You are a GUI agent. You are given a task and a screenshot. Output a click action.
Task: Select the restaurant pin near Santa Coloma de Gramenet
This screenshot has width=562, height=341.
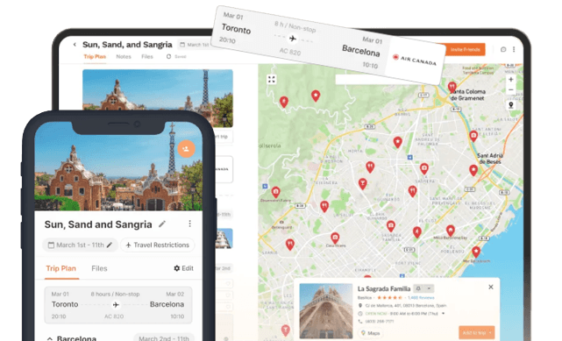pos(452,87)
